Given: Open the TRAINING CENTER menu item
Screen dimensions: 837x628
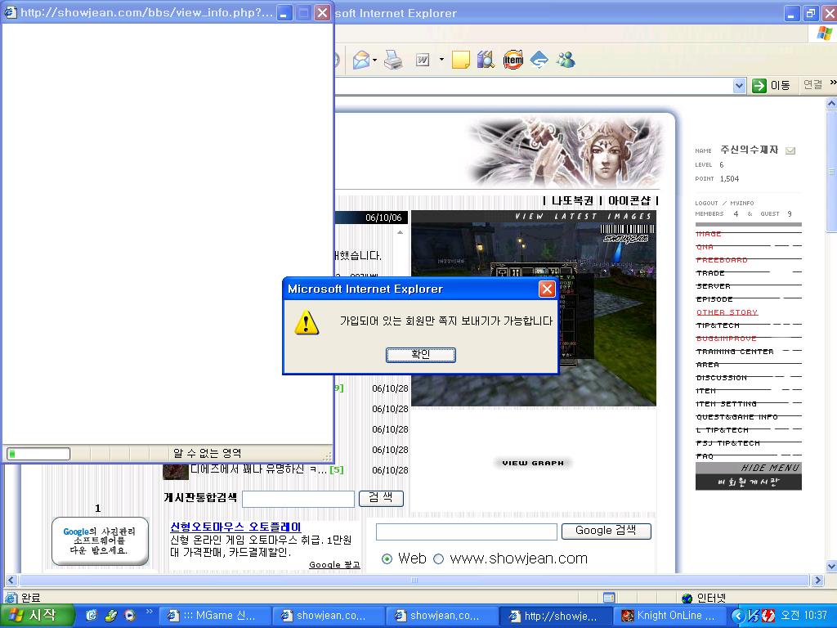Looking at the screenshot, I should tap(735, 352).
